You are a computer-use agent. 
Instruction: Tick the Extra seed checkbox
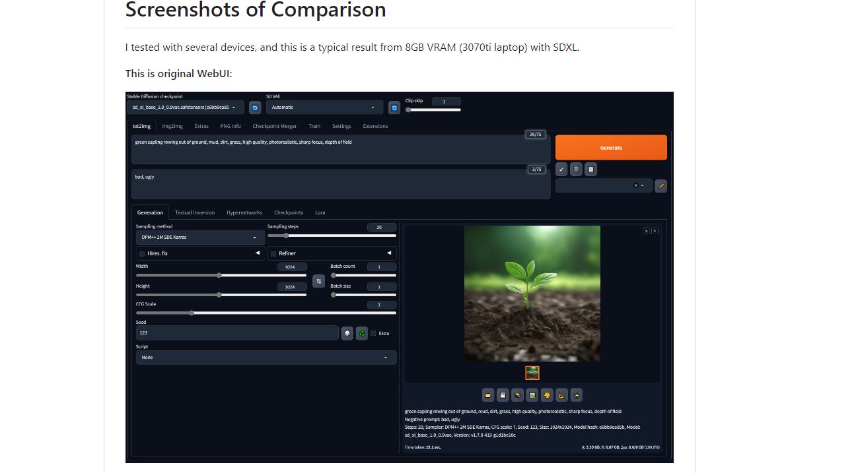coord(373,333)
